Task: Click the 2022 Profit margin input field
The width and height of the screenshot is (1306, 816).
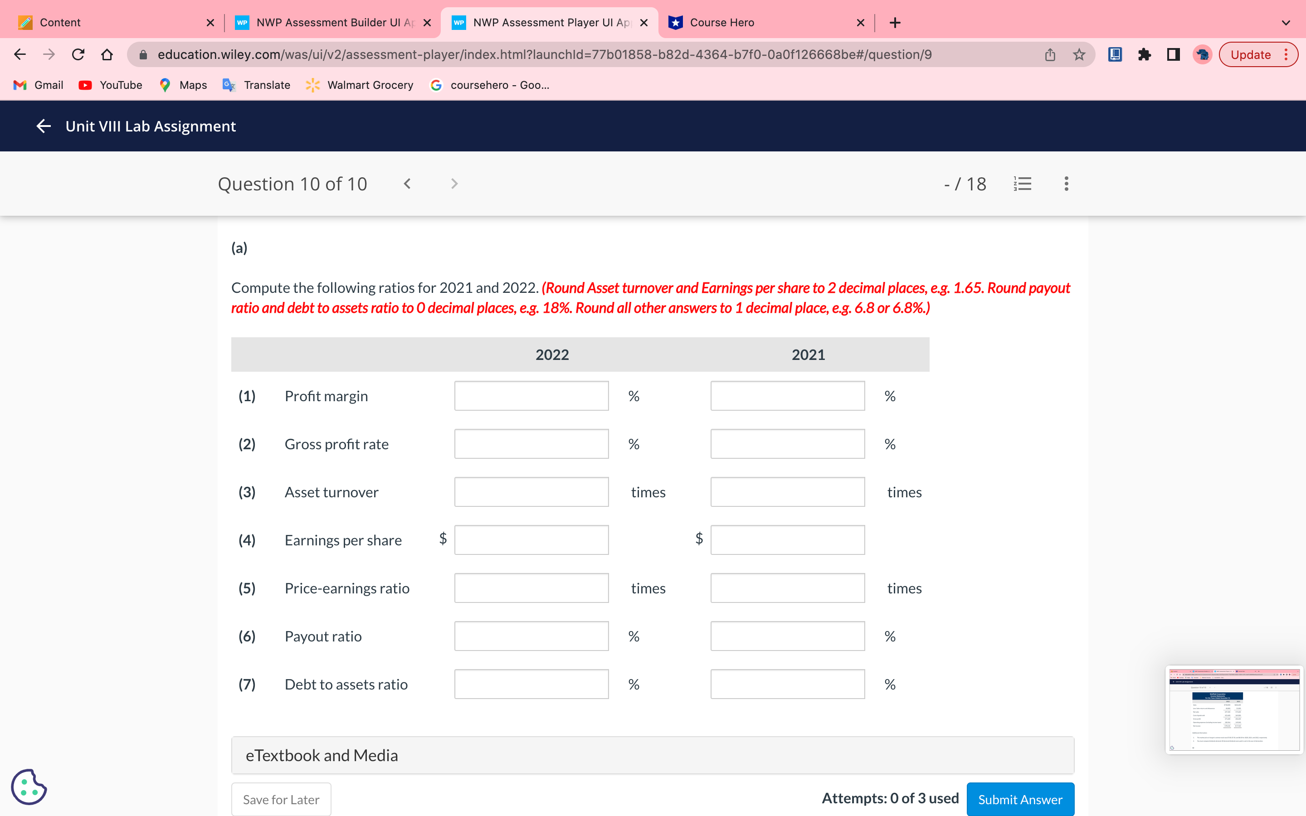Action: coord(531,396)
